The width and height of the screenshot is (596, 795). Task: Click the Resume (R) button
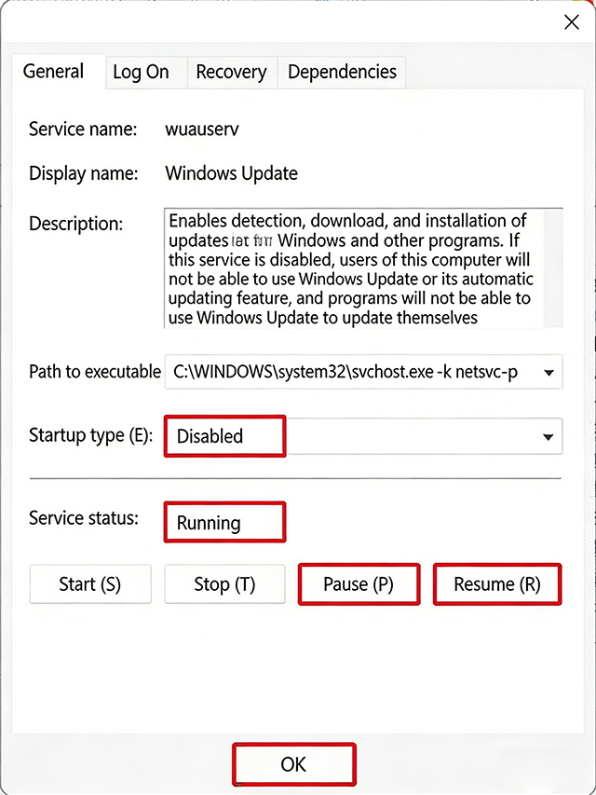(x=496, y=584)
